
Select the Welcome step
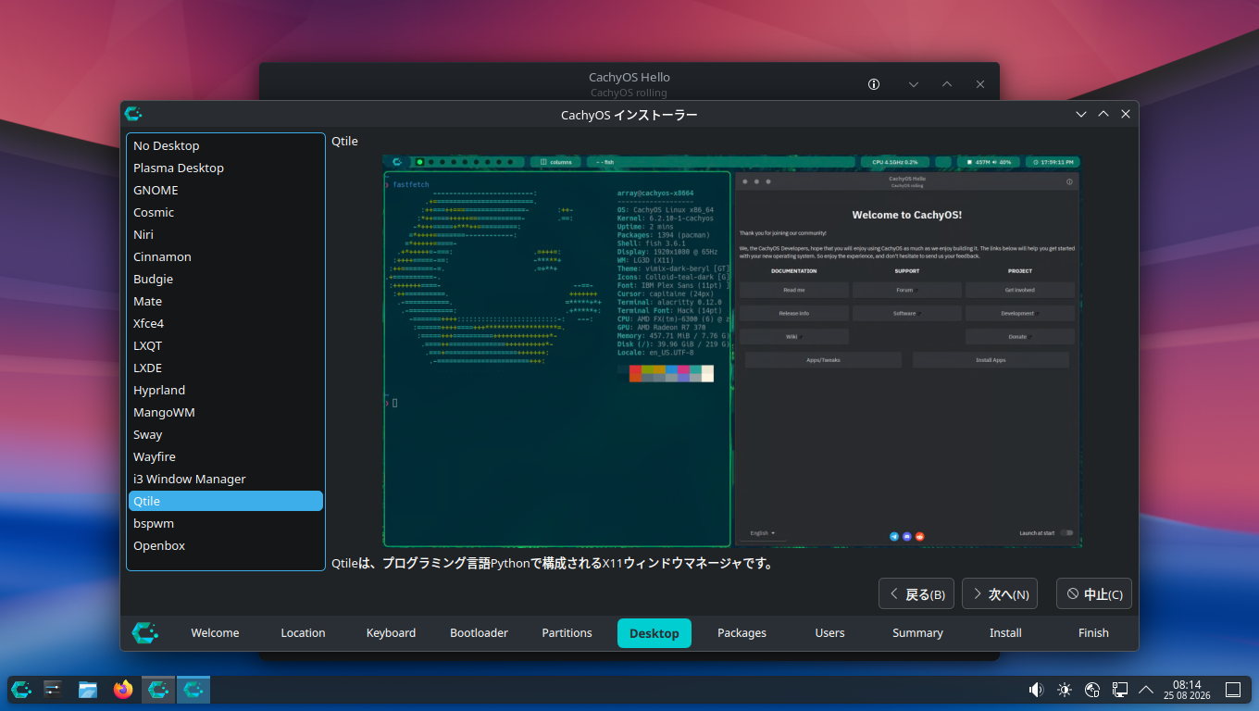tap(215, 633)
